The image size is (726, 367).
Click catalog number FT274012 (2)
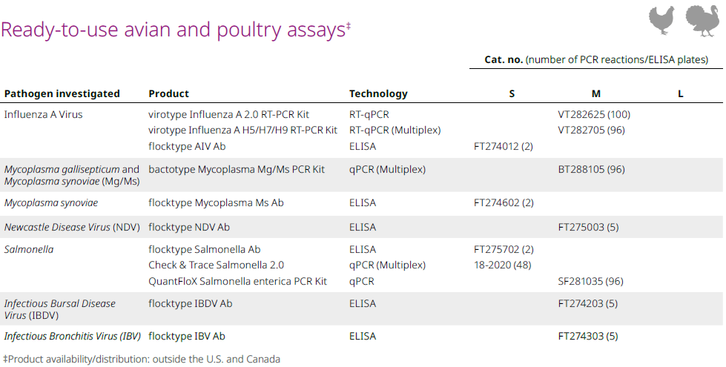504,146
